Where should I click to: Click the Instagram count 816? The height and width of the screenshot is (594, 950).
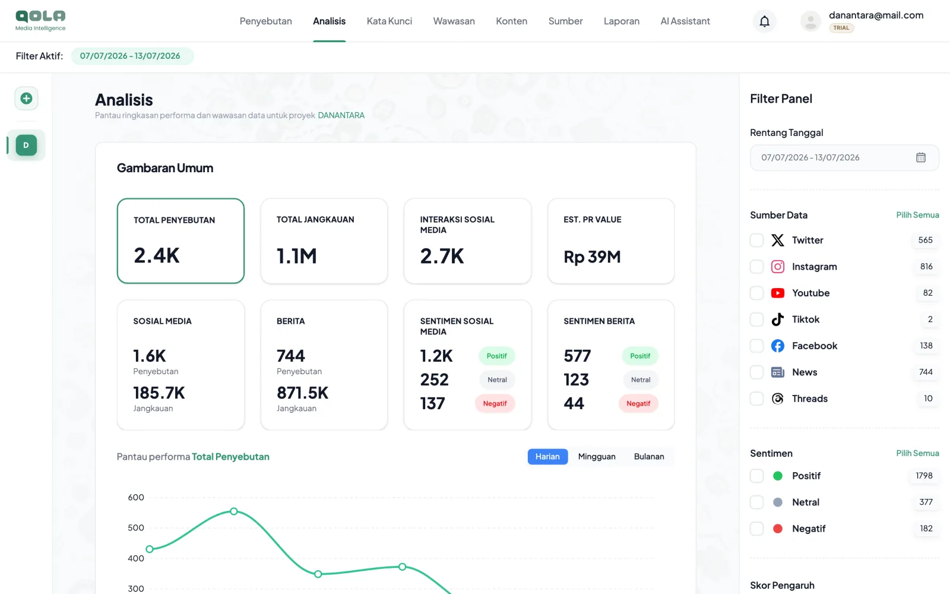pyautogui.click(x=926, y=267)
